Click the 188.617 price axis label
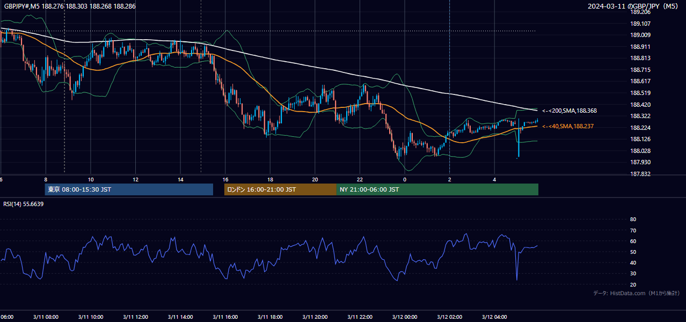686x322 pixels. 640,81
